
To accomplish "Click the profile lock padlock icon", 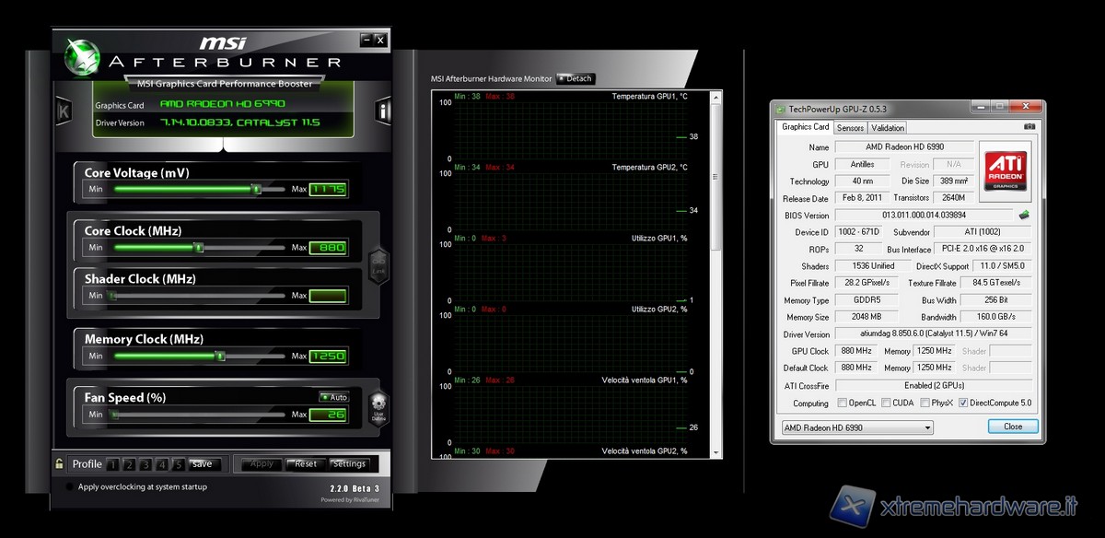I will [60, 464].
